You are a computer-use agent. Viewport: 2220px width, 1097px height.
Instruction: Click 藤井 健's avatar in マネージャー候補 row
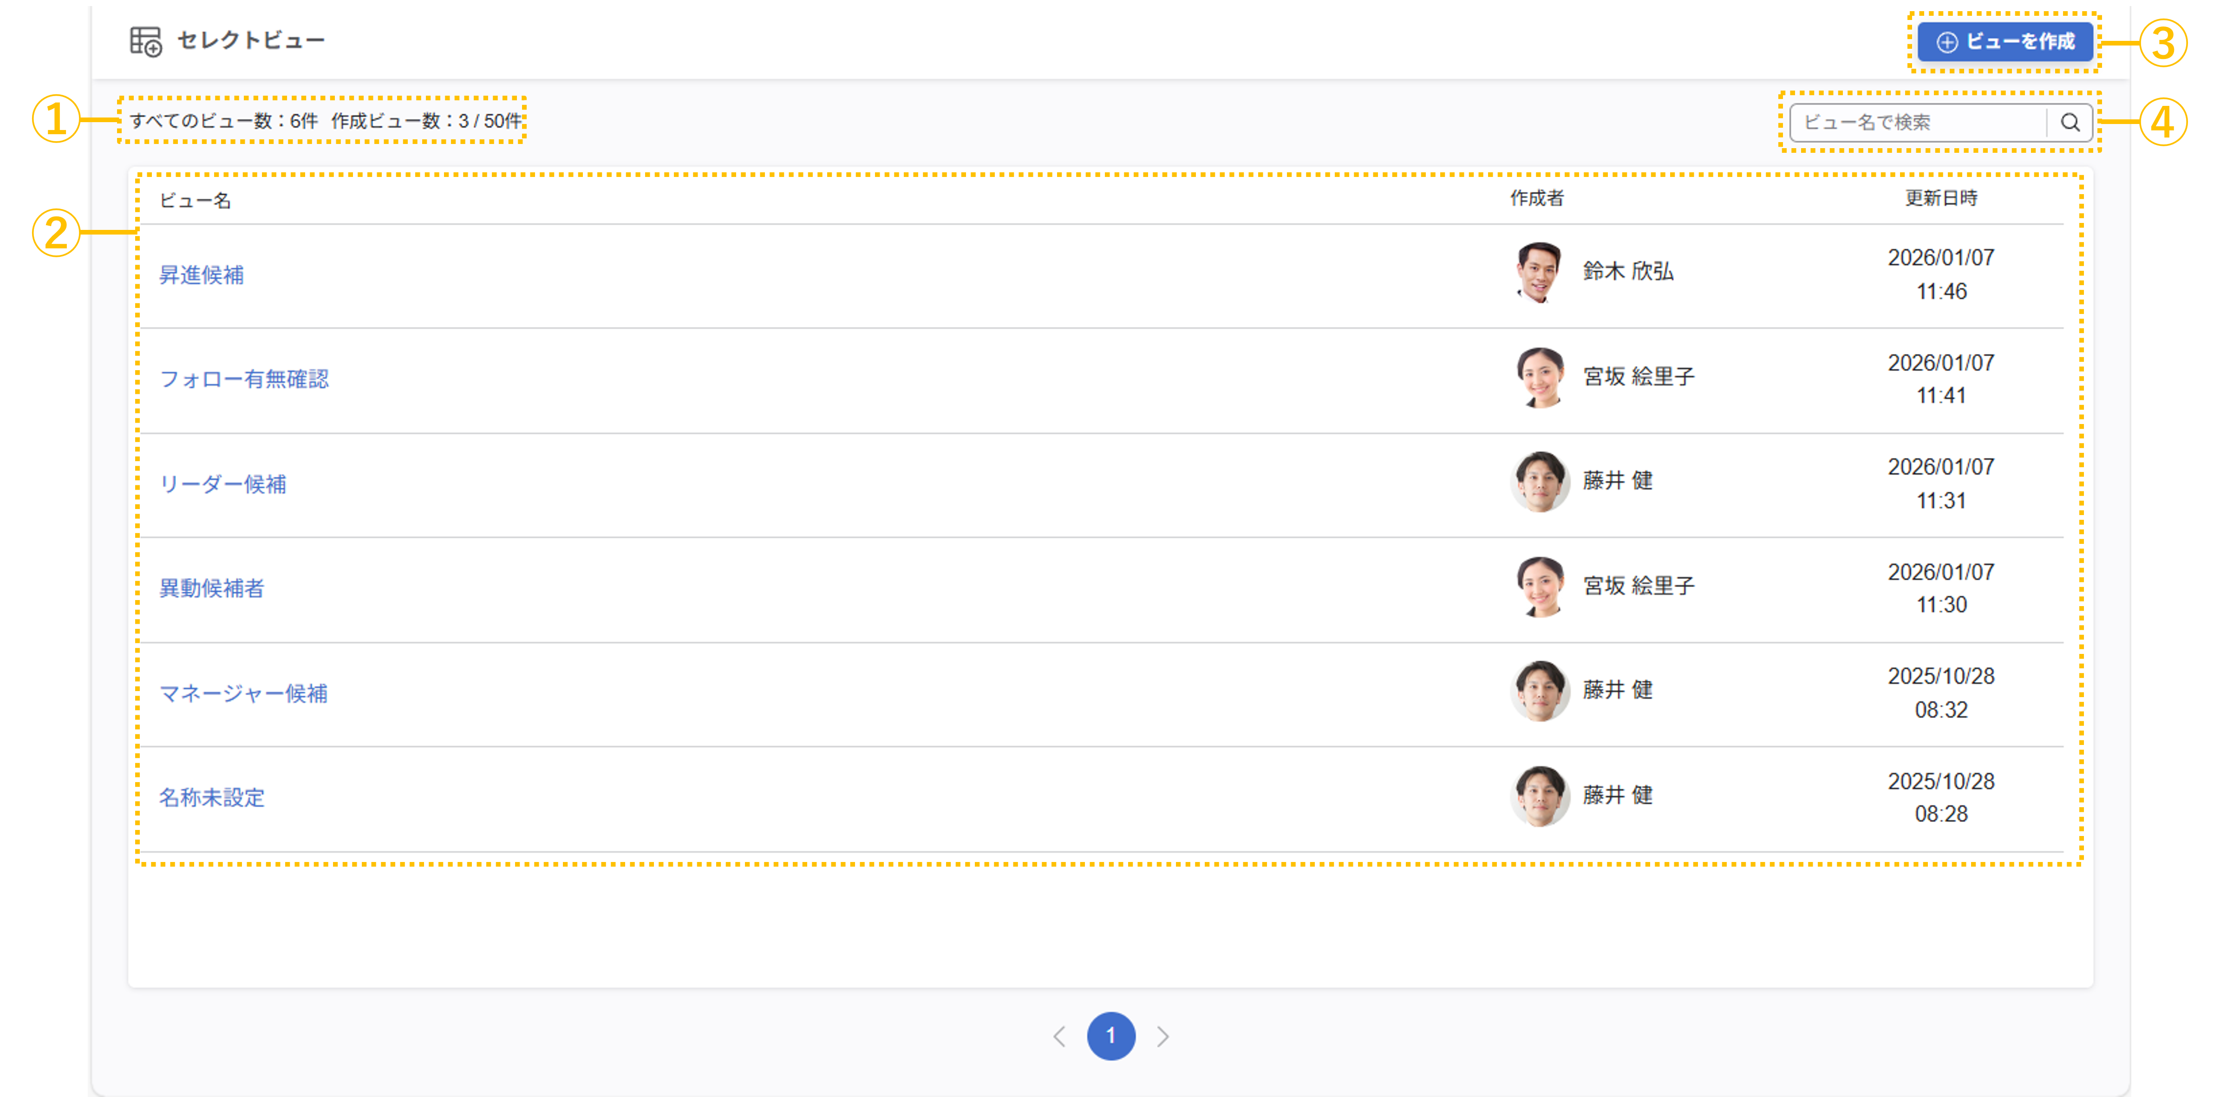1539,691
